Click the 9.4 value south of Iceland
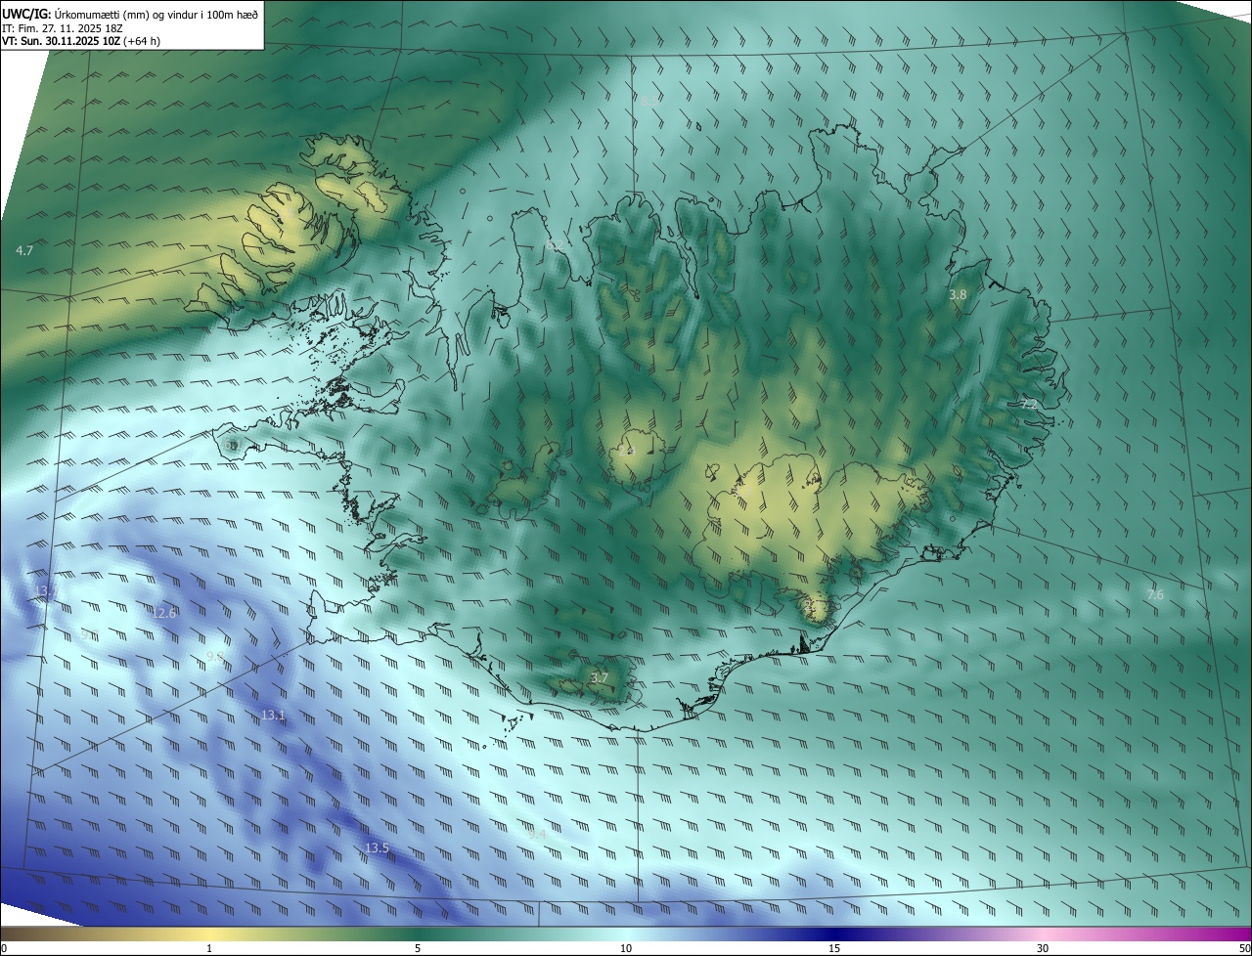1252x956 pixels. pos(537,834)
